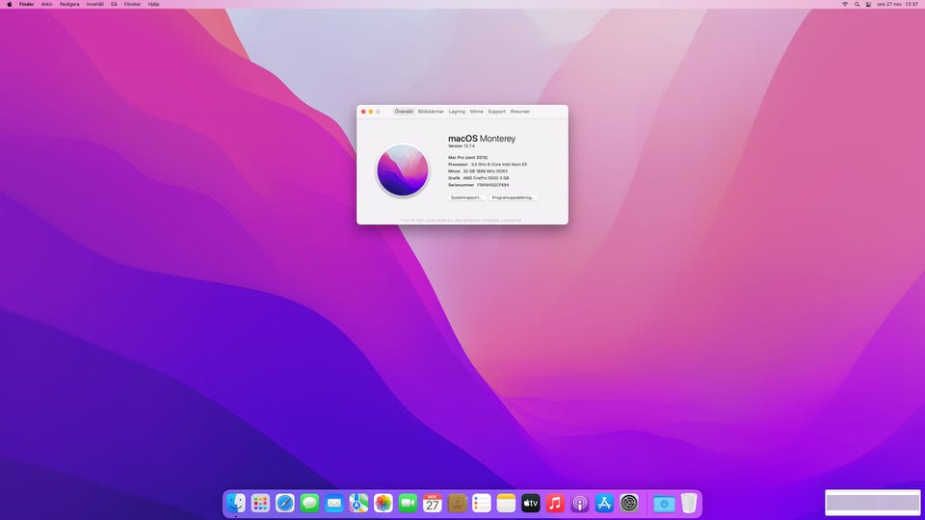Click the date and time in menu bar

(x=897, y=4)
